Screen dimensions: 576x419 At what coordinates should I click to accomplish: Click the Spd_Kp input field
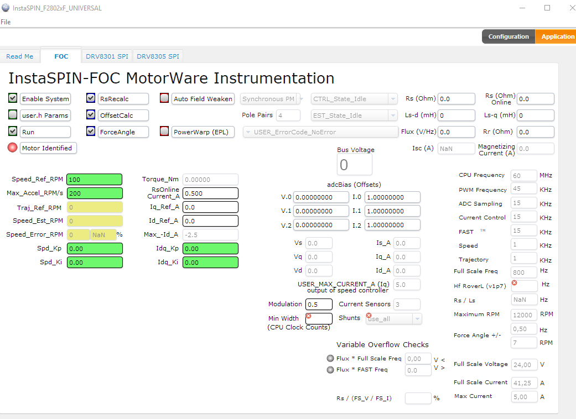pos(95,248)
